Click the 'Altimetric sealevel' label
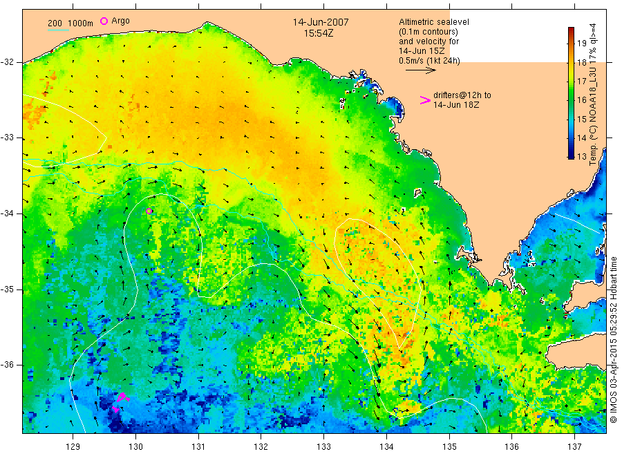 434,22
